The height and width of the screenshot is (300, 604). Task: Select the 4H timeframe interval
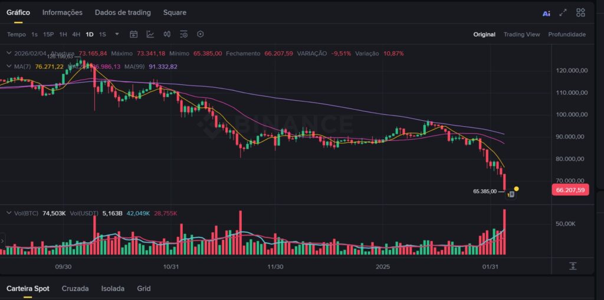point(76,34)
